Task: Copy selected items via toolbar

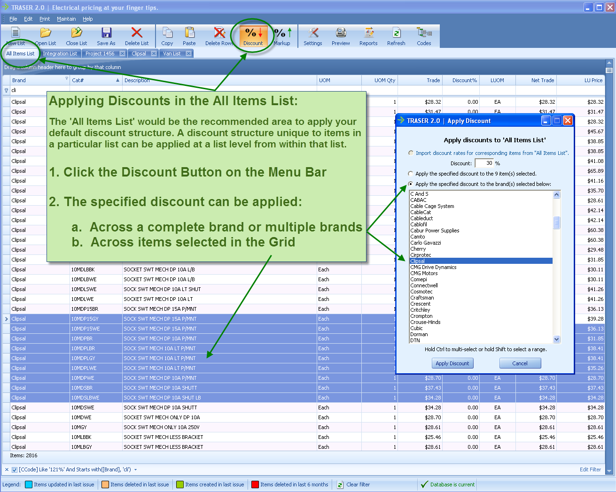Action: [x=167, y=36]
